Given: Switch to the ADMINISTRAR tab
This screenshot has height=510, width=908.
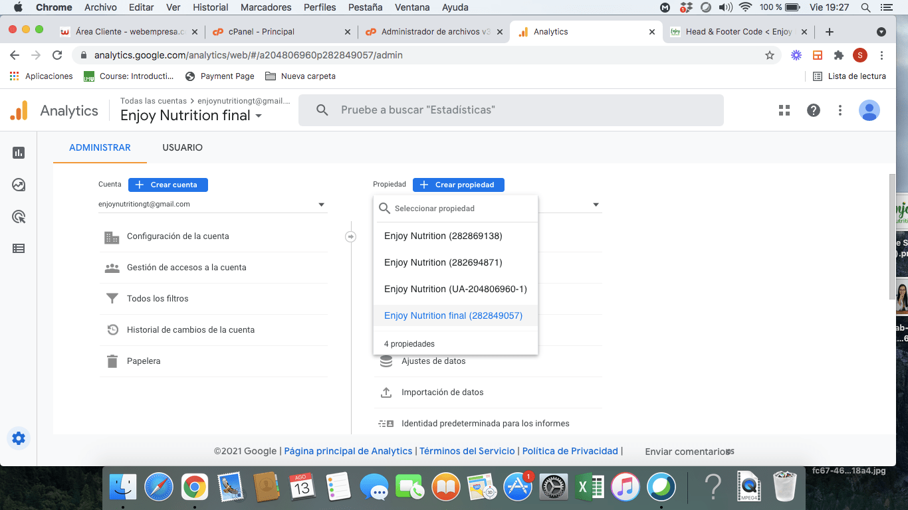Looking at the screenshot, I should click(100, 147).
